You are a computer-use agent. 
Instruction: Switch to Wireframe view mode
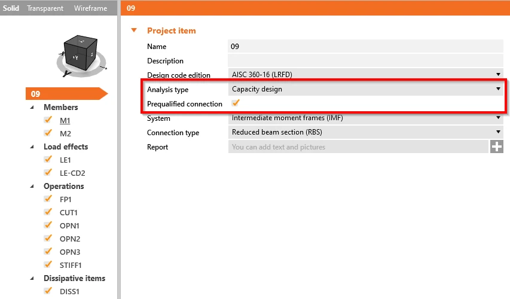click(90, 8)
